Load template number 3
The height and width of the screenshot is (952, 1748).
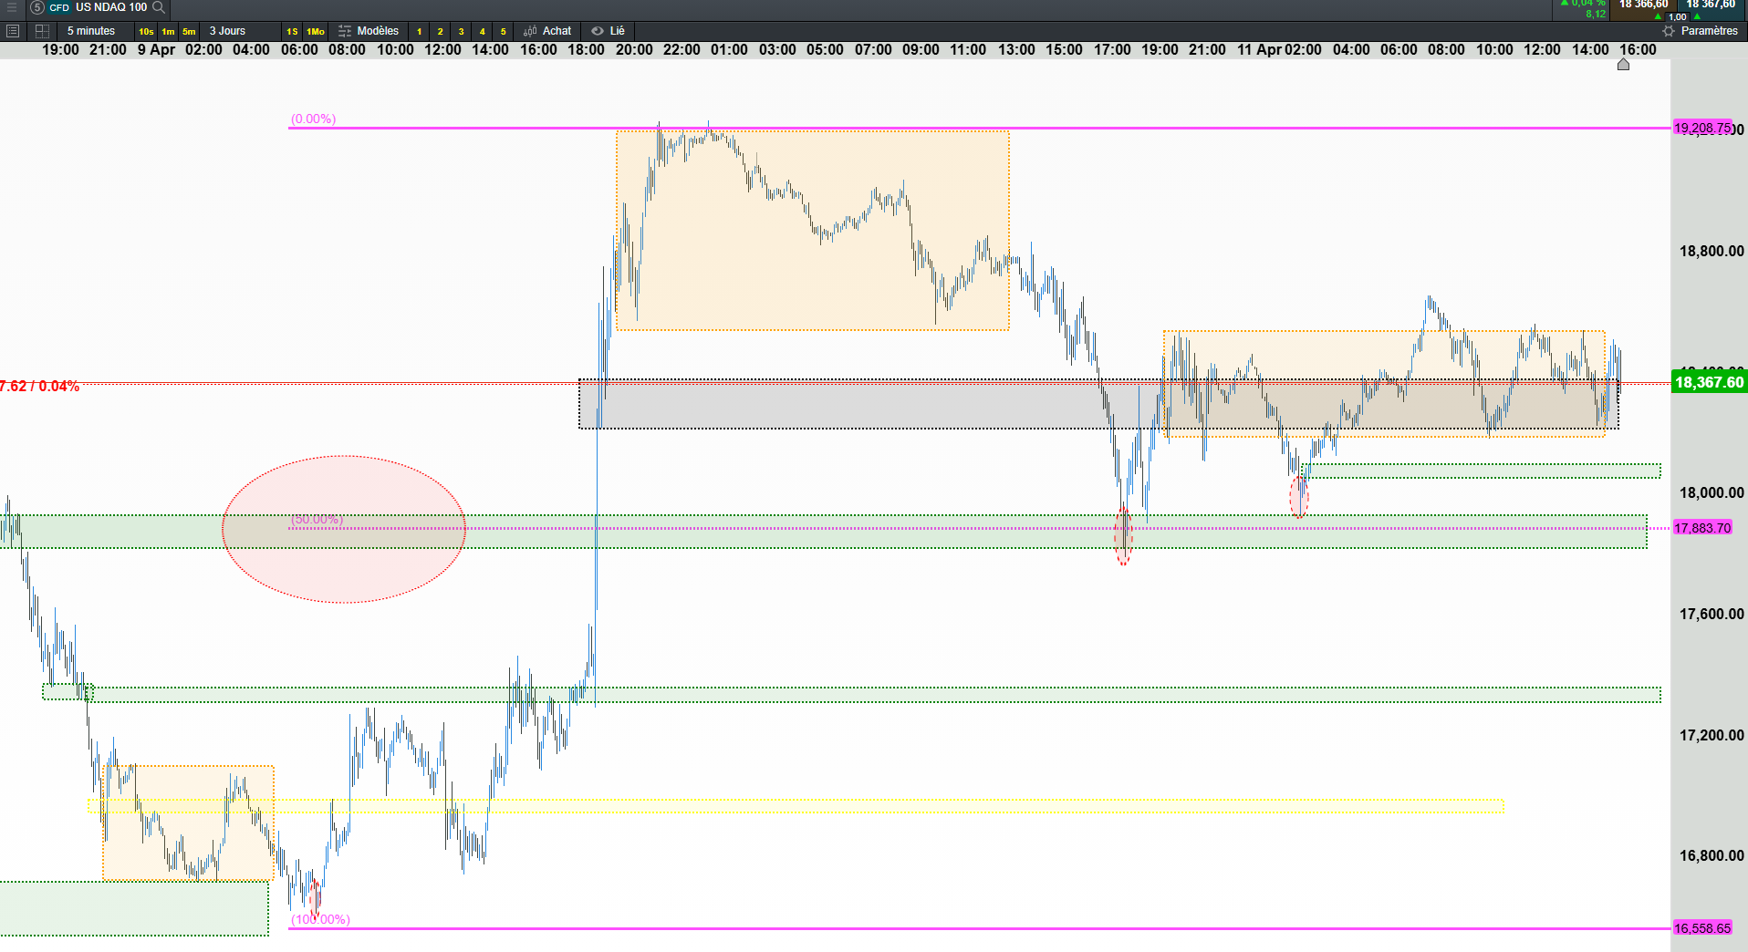(x=462, y=31)
